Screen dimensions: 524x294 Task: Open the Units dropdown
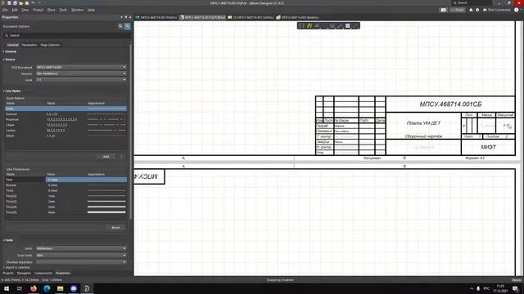[81, 248]
